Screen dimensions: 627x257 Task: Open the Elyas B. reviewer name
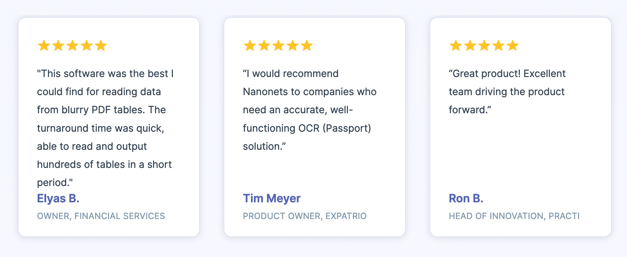tap(58, 198)
